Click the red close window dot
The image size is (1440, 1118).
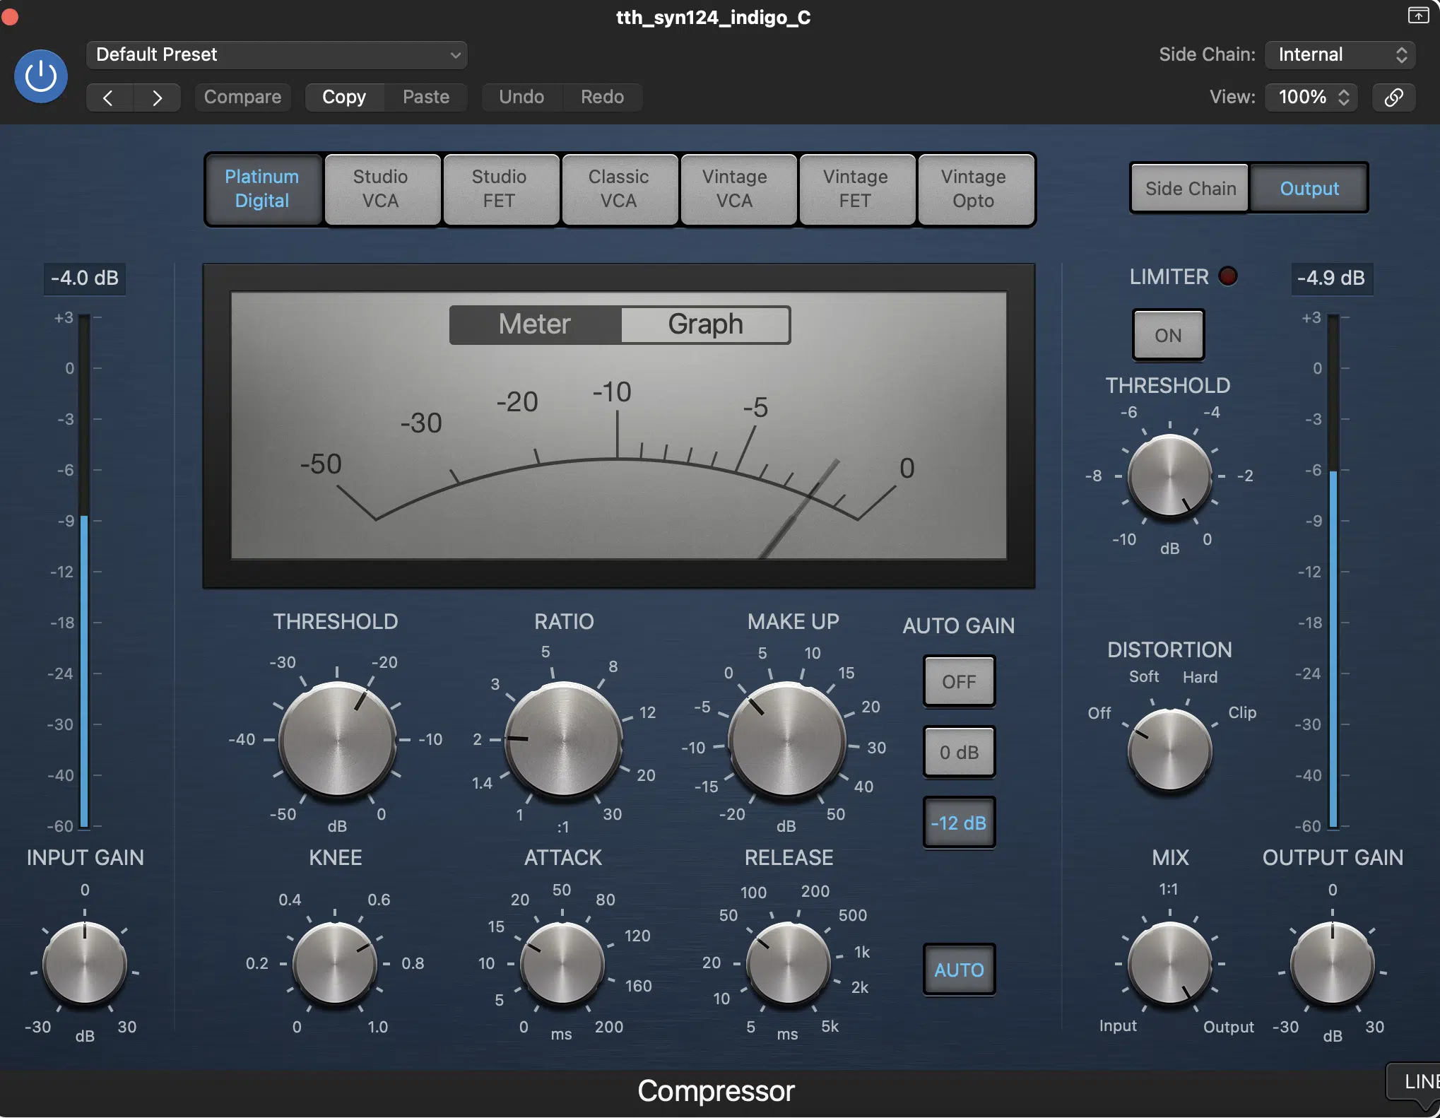coord(9,16)
